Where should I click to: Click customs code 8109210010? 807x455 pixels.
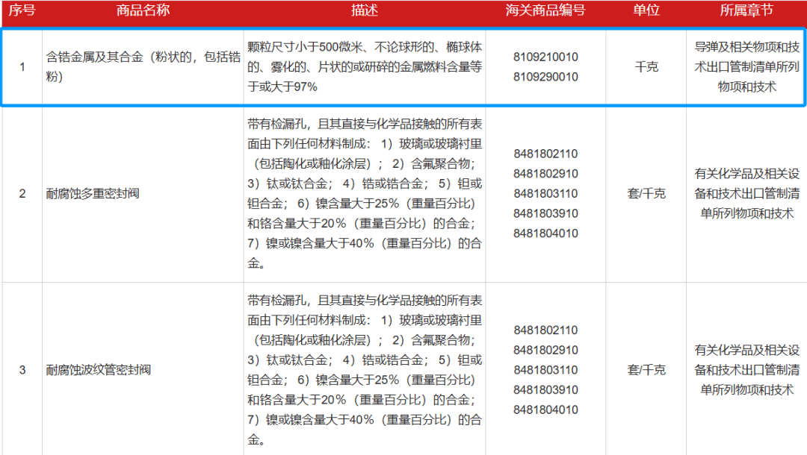click(545, 57)
